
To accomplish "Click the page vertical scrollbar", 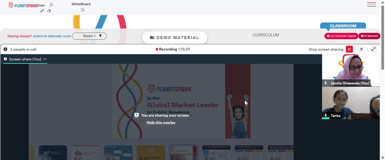I will pos(383,37).
